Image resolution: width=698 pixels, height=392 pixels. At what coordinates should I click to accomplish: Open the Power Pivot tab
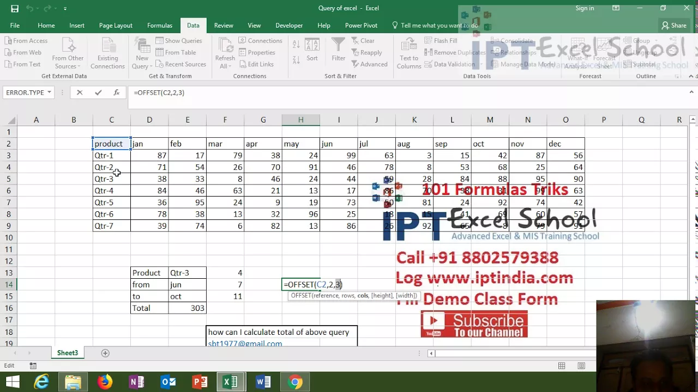tap(362, 26)
